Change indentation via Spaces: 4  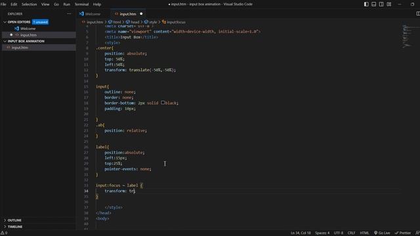(x=322, y=233)
